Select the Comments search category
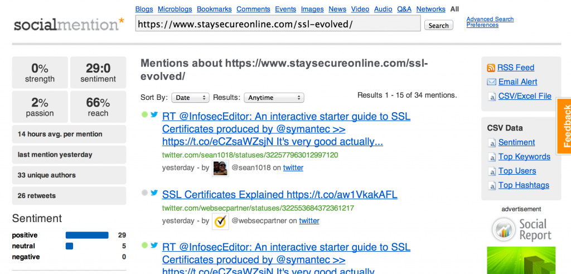The width and height of the screenshot is (571, 274). (x=253, y=9)
